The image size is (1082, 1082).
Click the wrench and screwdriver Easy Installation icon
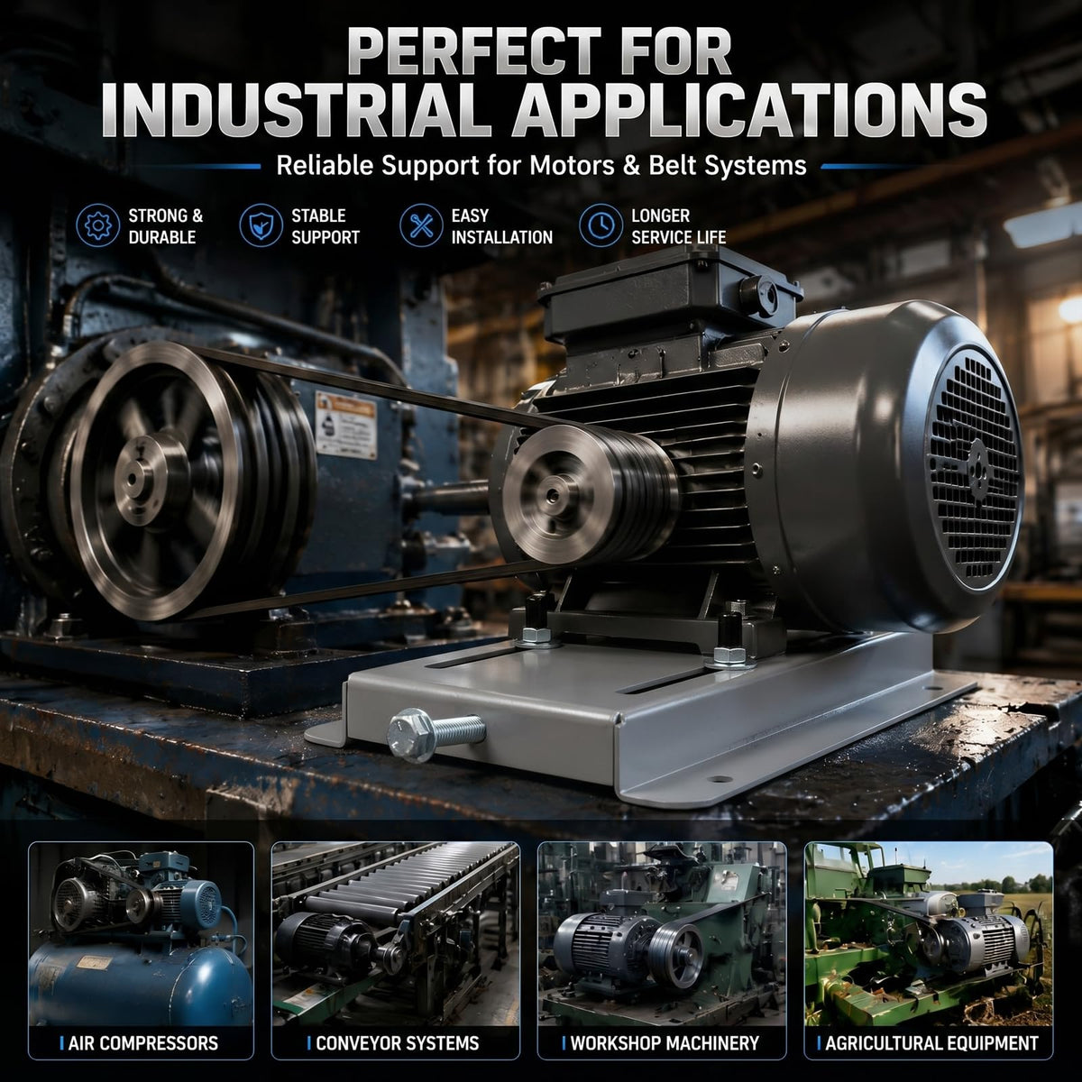(x=420, y=225)
